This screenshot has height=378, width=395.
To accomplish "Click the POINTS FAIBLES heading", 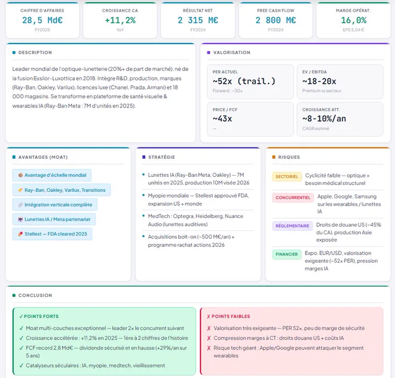I will pos(231,316).
